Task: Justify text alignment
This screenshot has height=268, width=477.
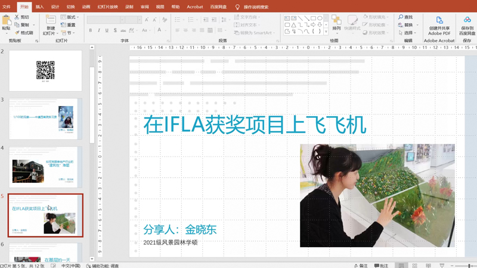Action: (202, 30)
